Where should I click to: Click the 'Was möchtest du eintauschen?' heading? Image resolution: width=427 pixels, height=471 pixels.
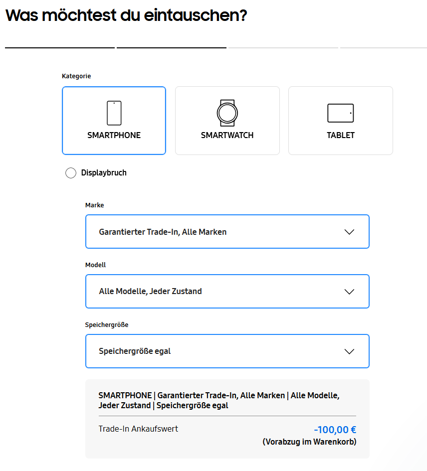tap(126, 15)
